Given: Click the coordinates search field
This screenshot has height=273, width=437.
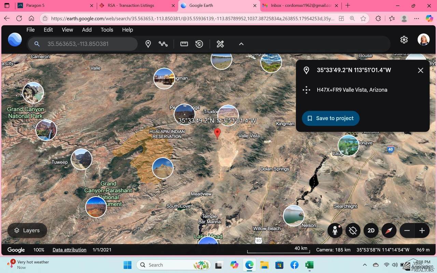Looking at the screenshot, I should [89, 44].
